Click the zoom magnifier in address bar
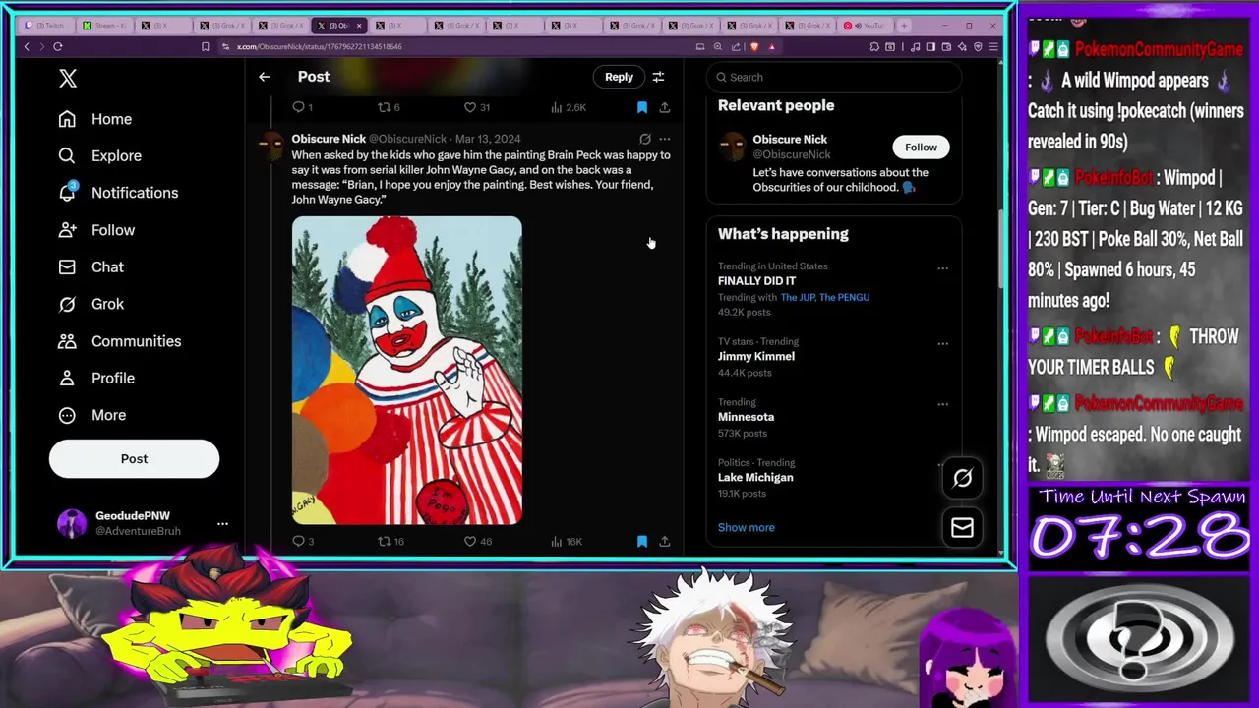This screenshot has height=708, width=1259. click(718, 46)
